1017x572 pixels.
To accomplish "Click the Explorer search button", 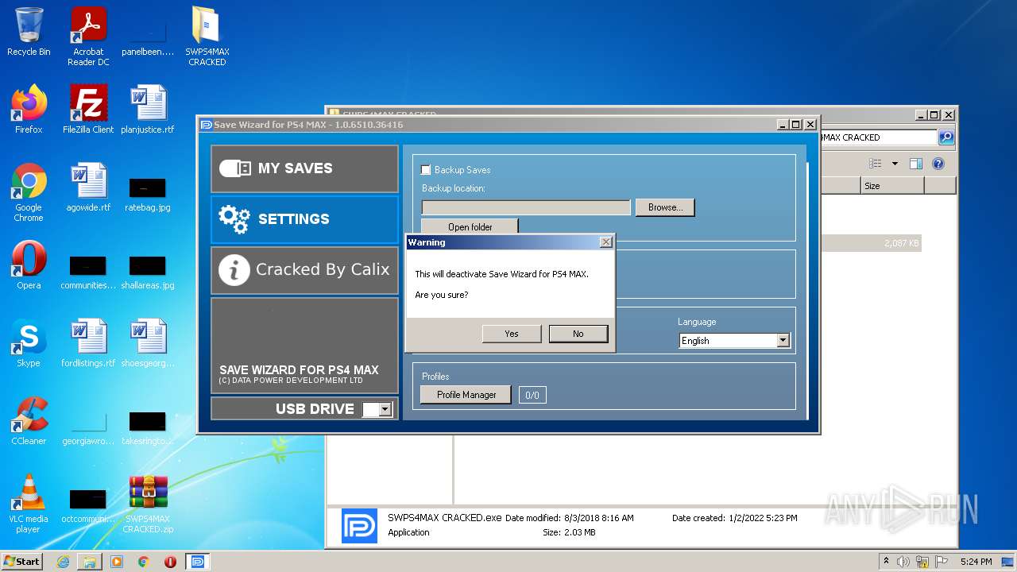I will (x=946, y=137).
